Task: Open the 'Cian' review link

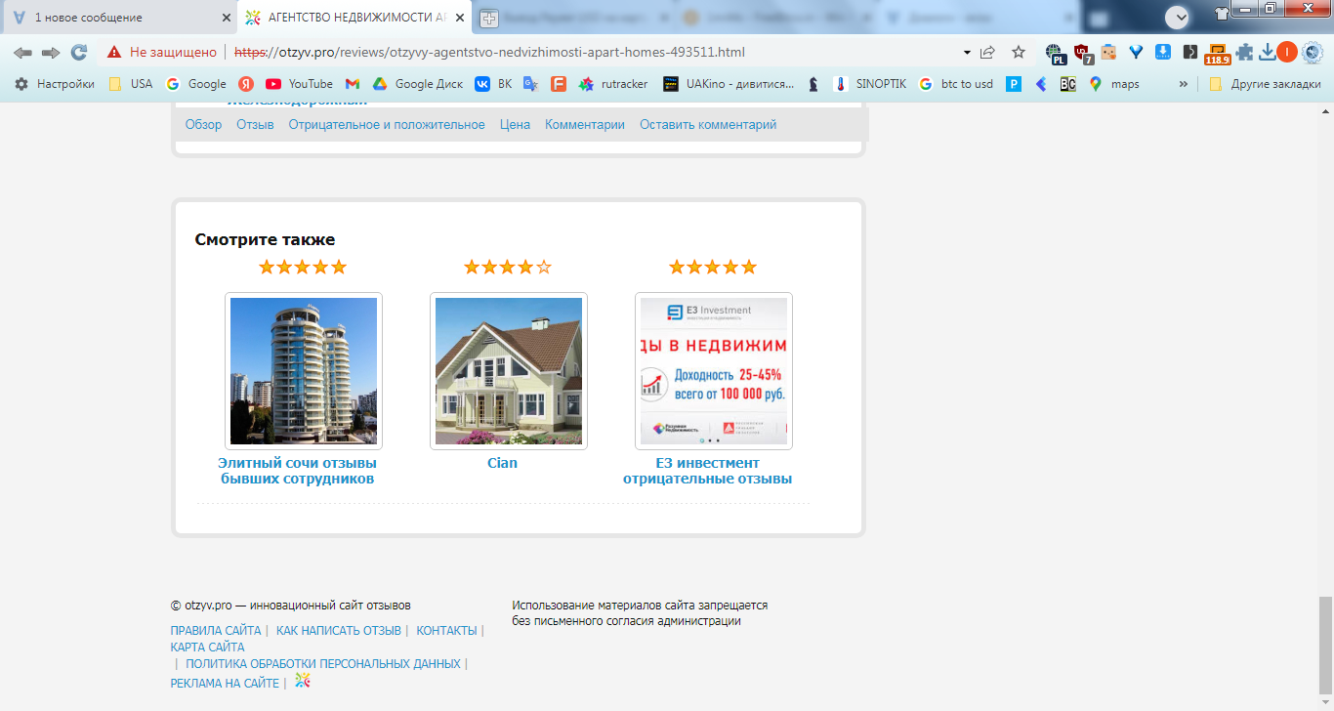Action: [502, 463]
